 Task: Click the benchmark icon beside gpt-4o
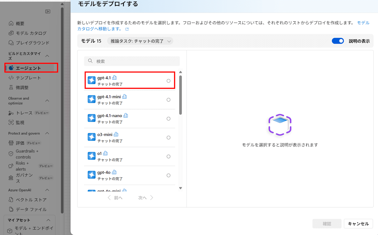pyautogui.click(x=114, y=172)
